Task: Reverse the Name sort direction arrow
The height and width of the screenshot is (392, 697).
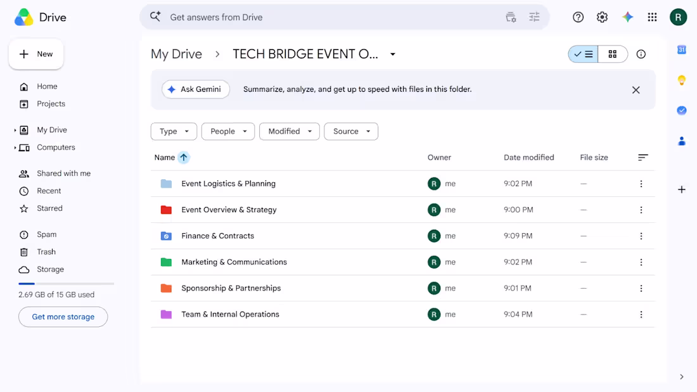Action: 184,157
